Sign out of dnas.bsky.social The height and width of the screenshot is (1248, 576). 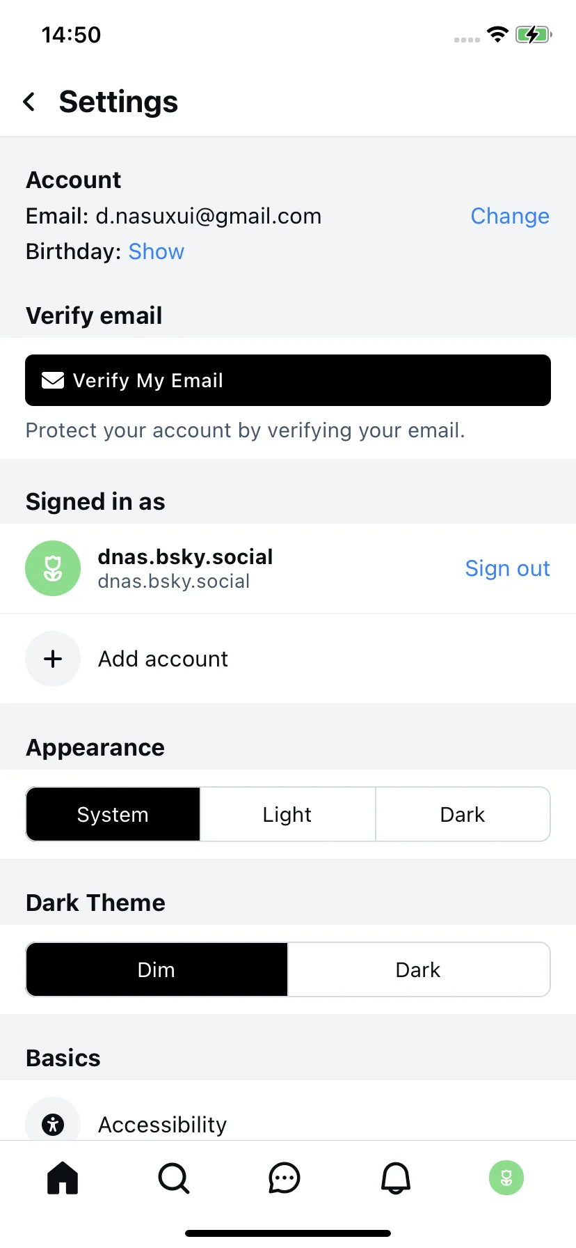[x=507, y=568]
